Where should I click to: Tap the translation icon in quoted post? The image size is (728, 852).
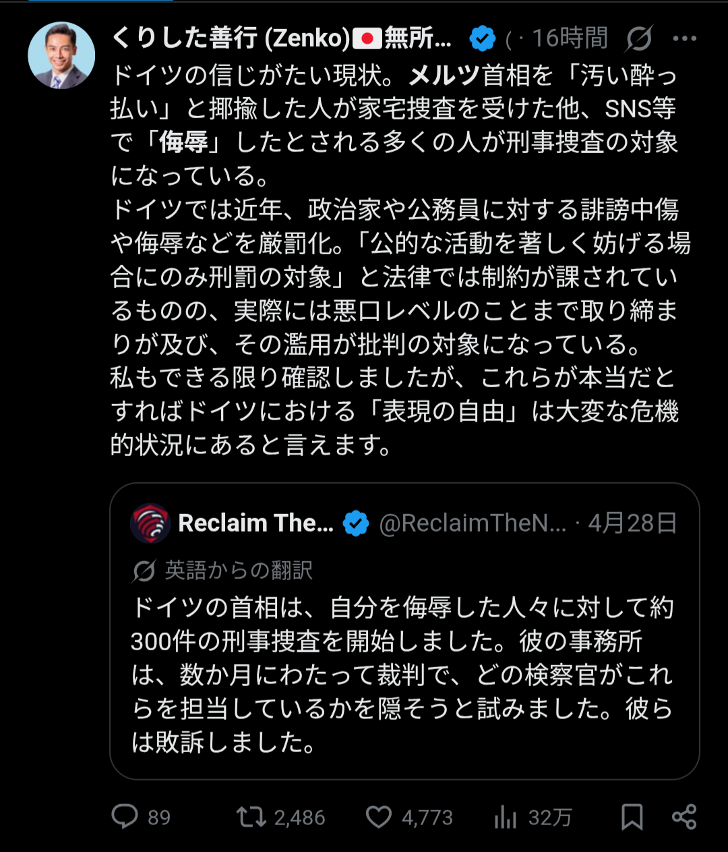point(144,571)
